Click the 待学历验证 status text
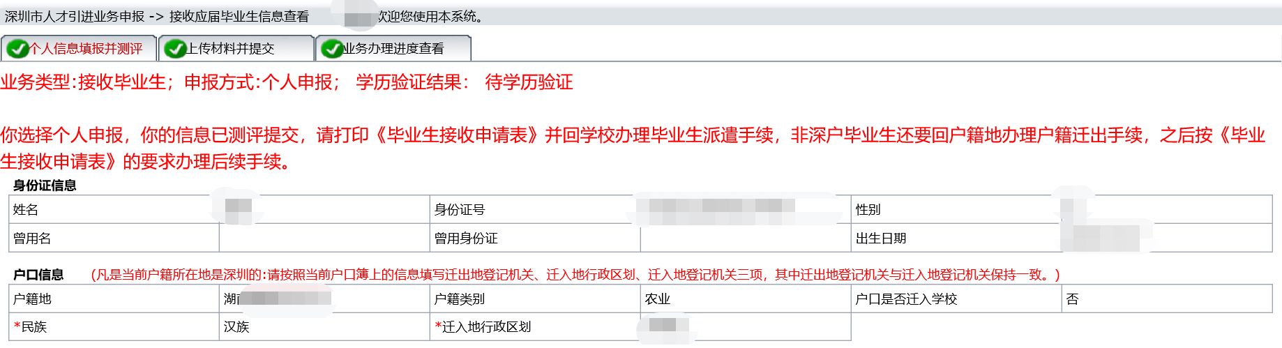The height and width of the screenshot is (348, 1282). (529, 82)
